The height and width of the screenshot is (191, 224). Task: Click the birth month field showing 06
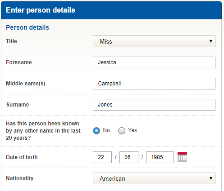(x=129, y=157)
